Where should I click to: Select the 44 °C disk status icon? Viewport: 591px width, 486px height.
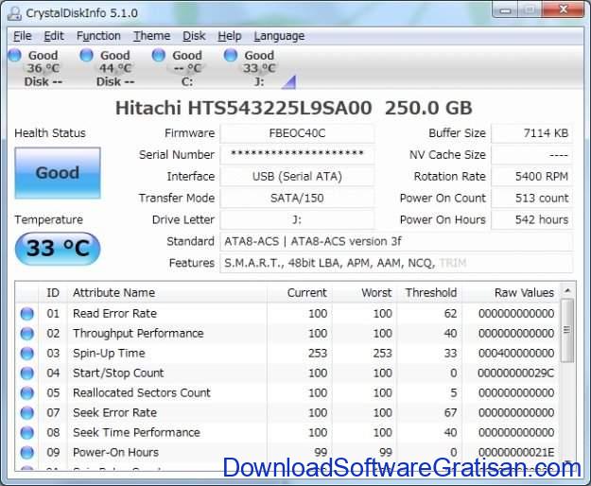coord(86,55)
